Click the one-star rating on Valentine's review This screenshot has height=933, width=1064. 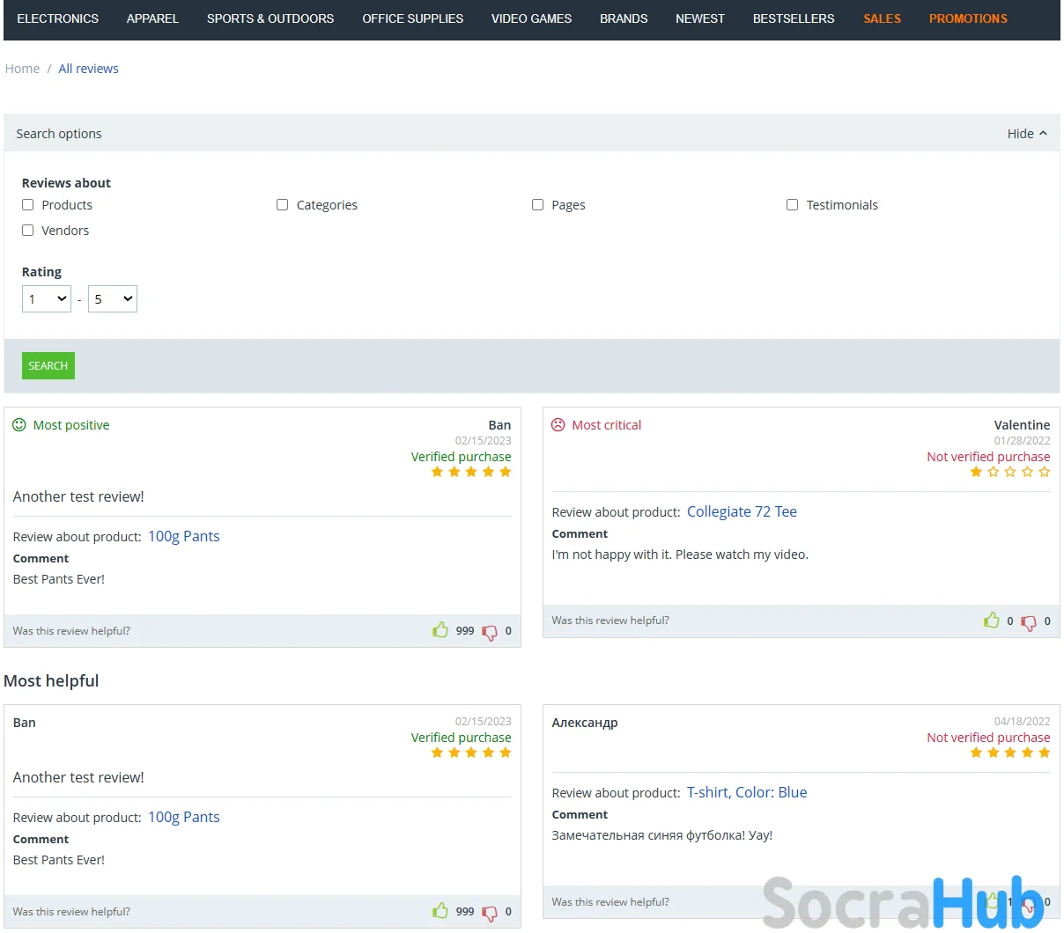click(1010, 472)
